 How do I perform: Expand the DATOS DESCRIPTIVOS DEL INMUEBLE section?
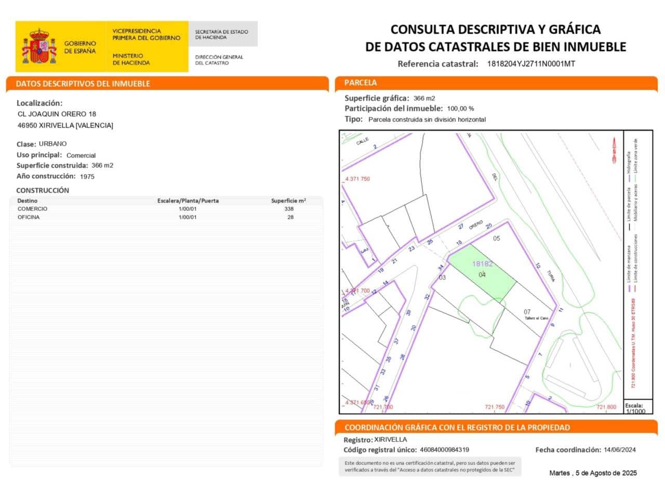167,83
